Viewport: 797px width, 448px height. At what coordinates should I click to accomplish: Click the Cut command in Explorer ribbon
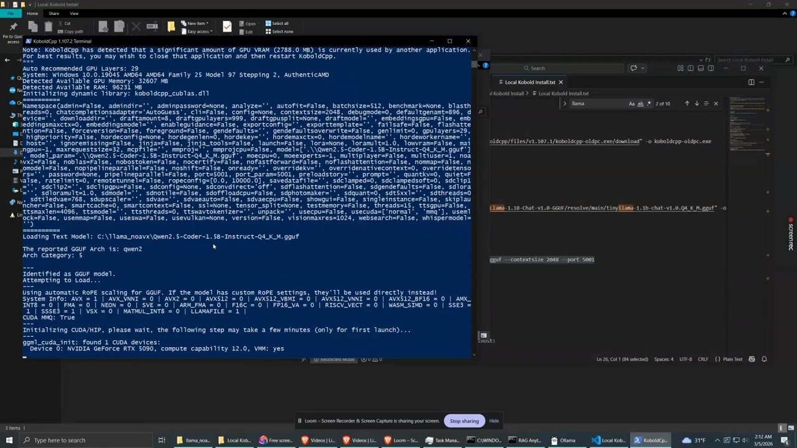(65, 24)
